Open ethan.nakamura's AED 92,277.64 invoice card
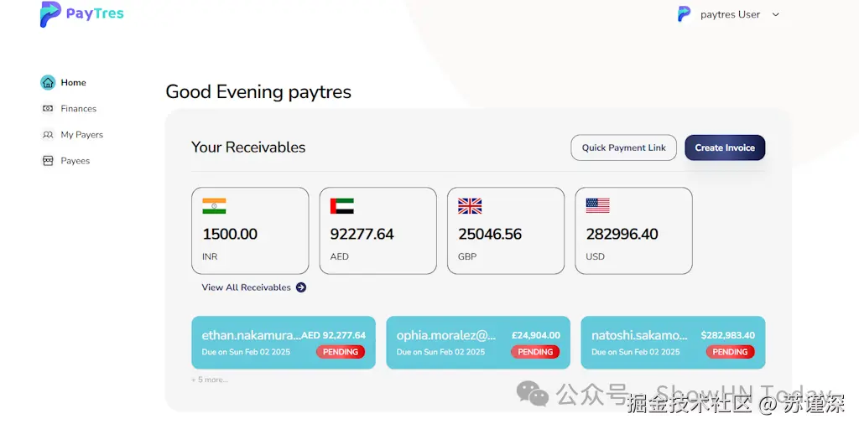Image resolution: width=859 pixels, height=429 pixels. 284,342
